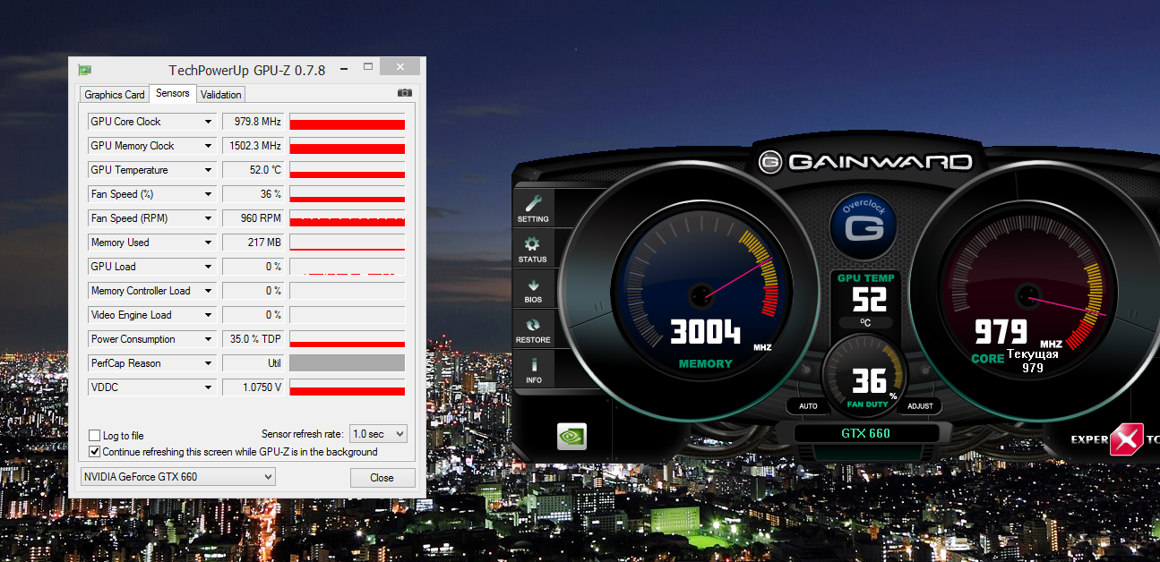This screenshot has width=1160, height=562.
Task: Open the BIOS download-arrow icon in Gainward
Action: point(533,289)
